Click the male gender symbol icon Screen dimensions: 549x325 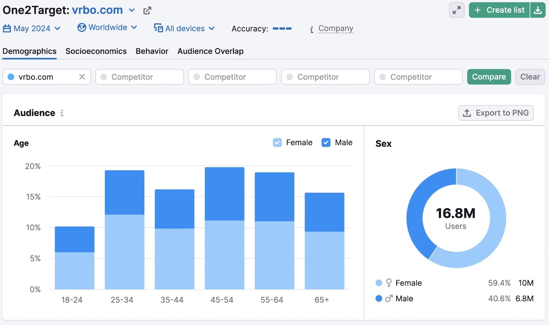(x=388, y=299)
